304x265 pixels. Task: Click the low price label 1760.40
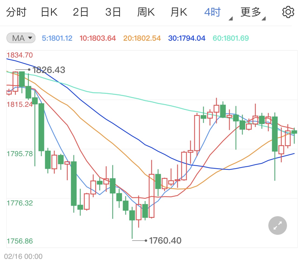165,241
